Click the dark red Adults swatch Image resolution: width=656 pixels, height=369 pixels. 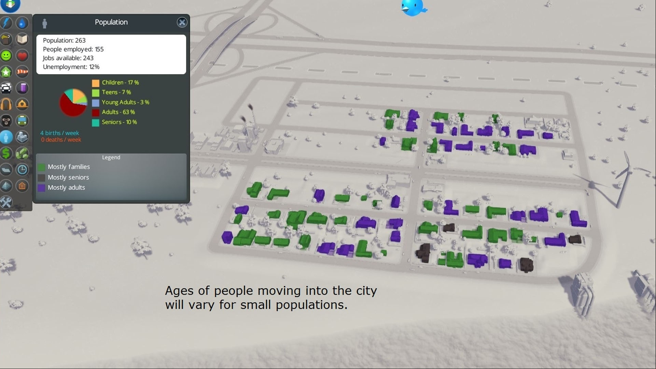(x=96, y=112)
